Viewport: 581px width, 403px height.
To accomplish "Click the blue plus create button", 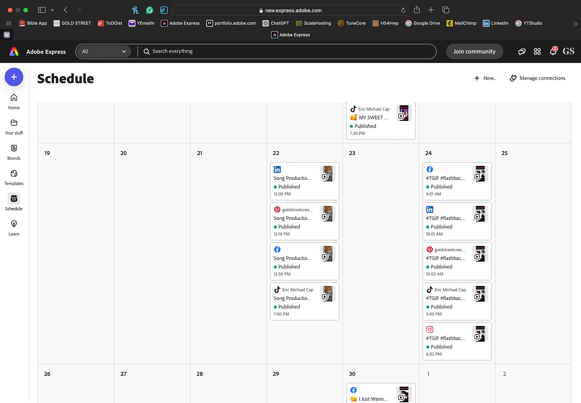I will 14,77.
